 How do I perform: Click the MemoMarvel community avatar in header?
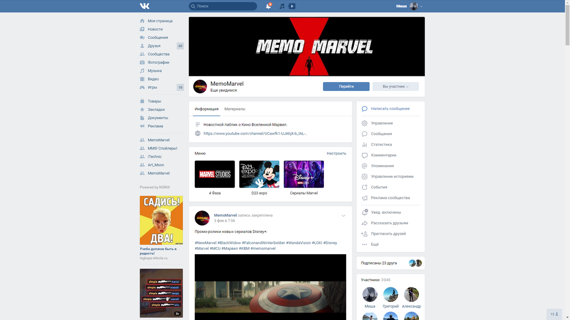click(x=200, y=86)
